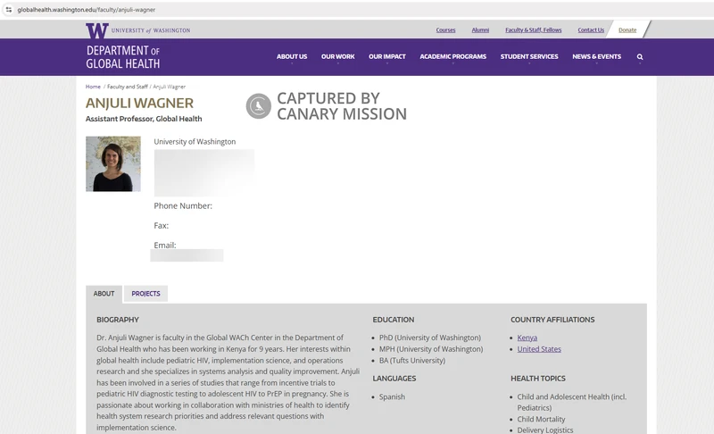
Task: Click the 'Email:' label
Action: pos(165,246)
